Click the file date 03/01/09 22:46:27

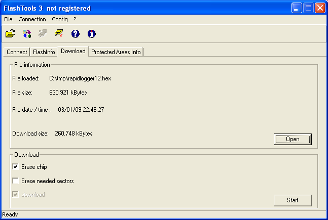[x=81, y=110]
